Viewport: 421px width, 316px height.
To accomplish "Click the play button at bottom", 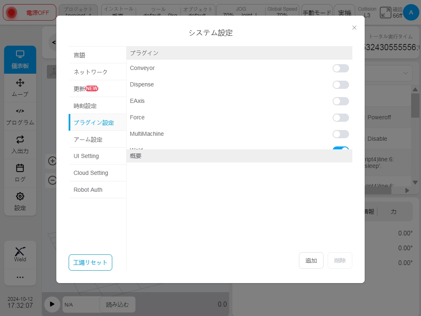I will coord(52,304).
